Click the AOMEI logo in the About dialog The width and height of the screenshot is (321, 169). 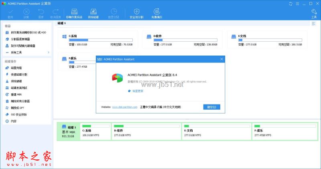[x=117, y=78]
